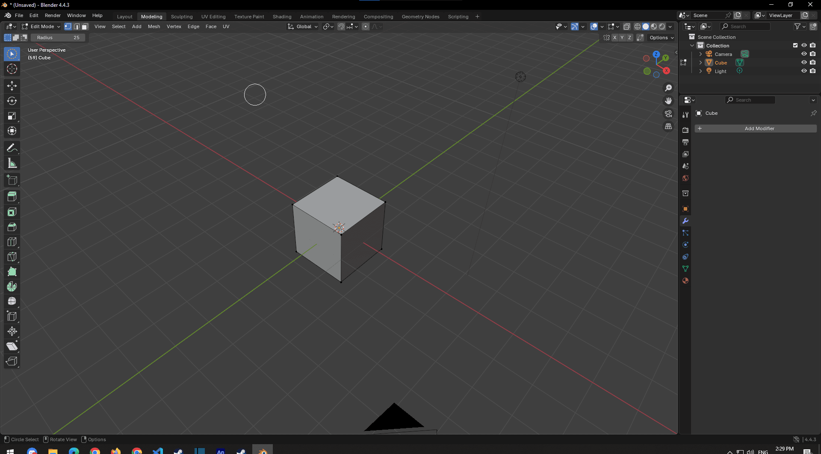Select the Rotate tool

[x=12, y=101]
